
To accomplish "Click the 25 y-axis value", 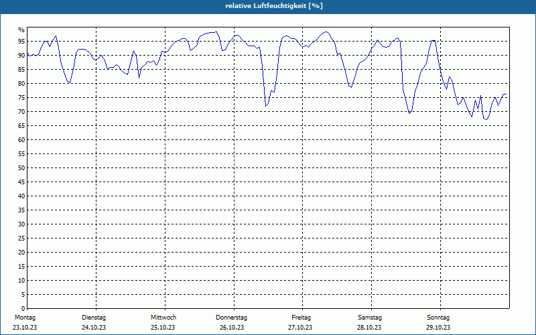I will pyautogui.click(x=21, y=239).
